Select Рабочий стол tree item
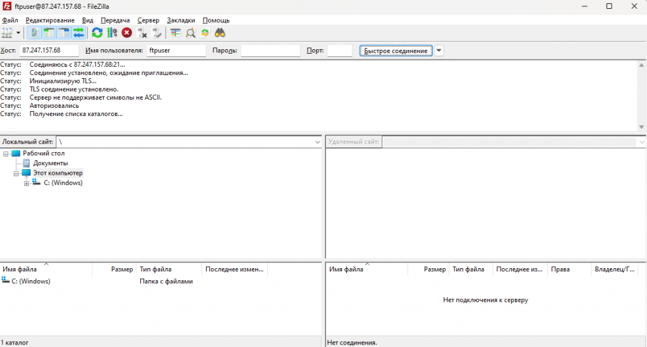Image resolution: width=647 pixels, height=347 pixels. click(x=44, y=153)
